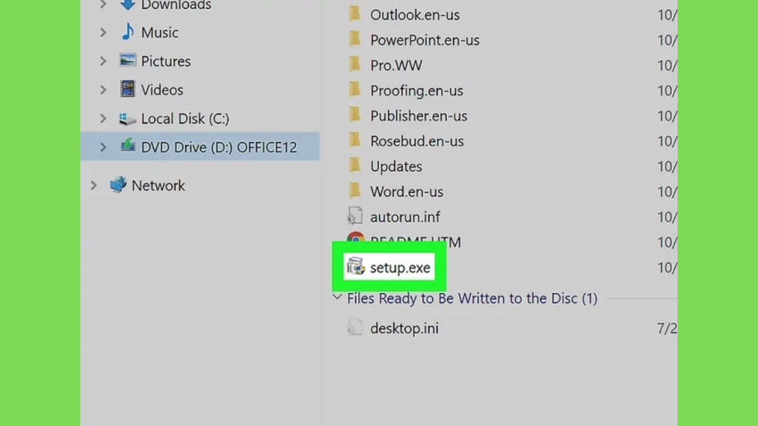The width and height of the screenshot is (758, 426).
Task: Click the folder icon beside Proofing.en-us
Action: pyautogui.click(x=355, y=89)
